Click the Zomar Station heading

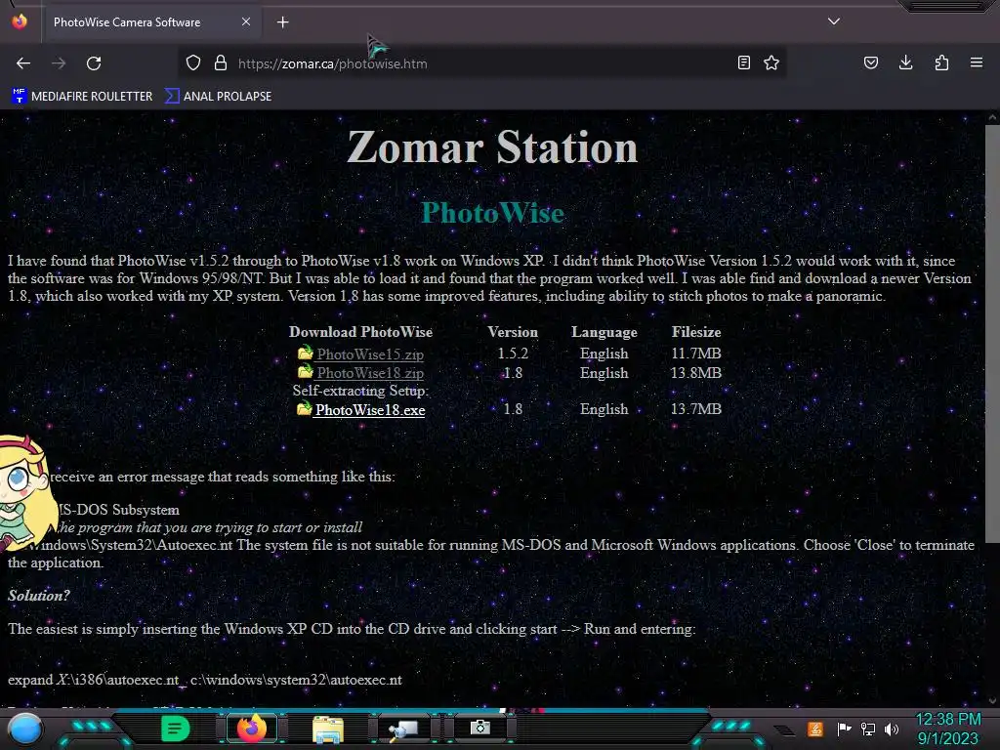point(492,146)
